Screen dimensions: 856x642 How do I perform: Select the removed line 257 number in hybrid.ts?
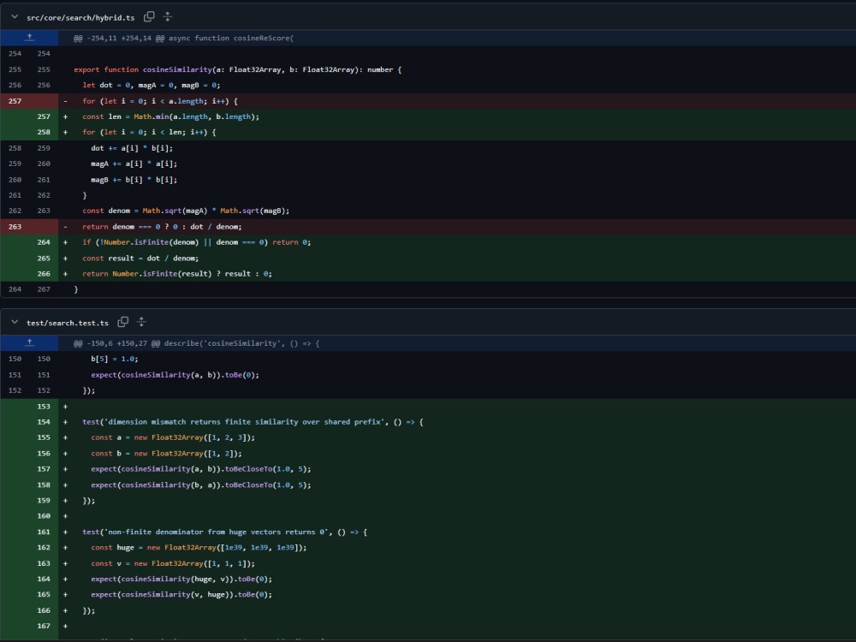(x=15, y=101)
